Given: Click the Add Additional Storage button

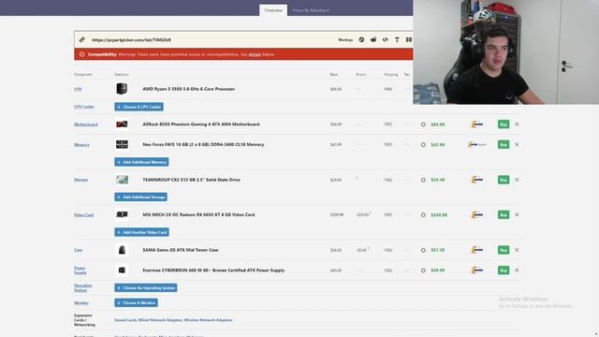Looking at the screenshot, I should tap(140, 198).
